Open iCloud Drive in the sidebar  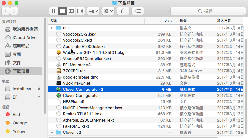[x=21, y=37]
